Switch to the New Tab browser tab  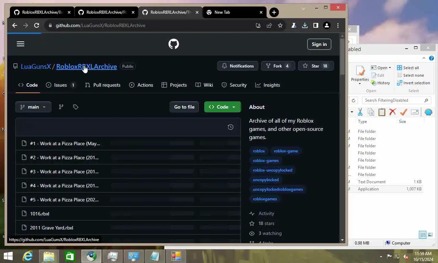coord(234,12)
